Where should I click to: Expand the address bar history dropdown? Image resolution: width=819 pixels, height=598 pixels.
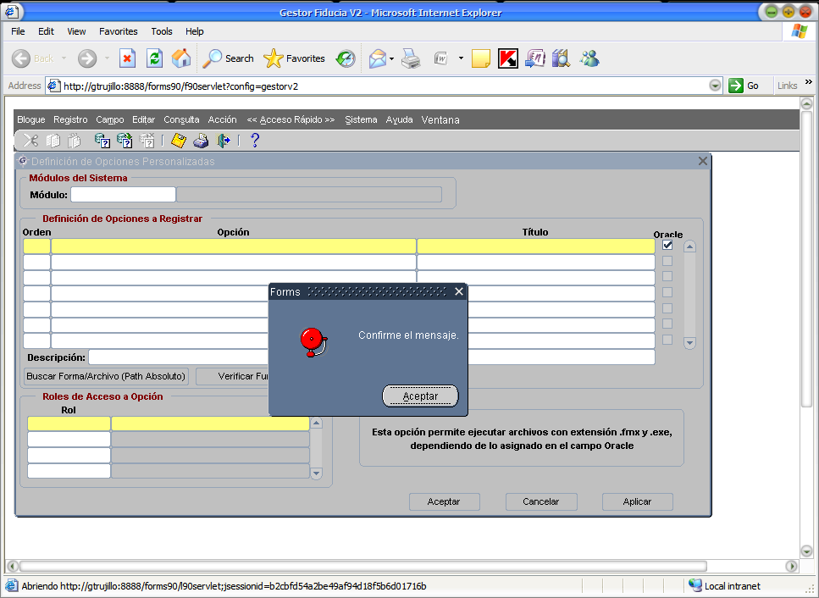coord(715,86)
